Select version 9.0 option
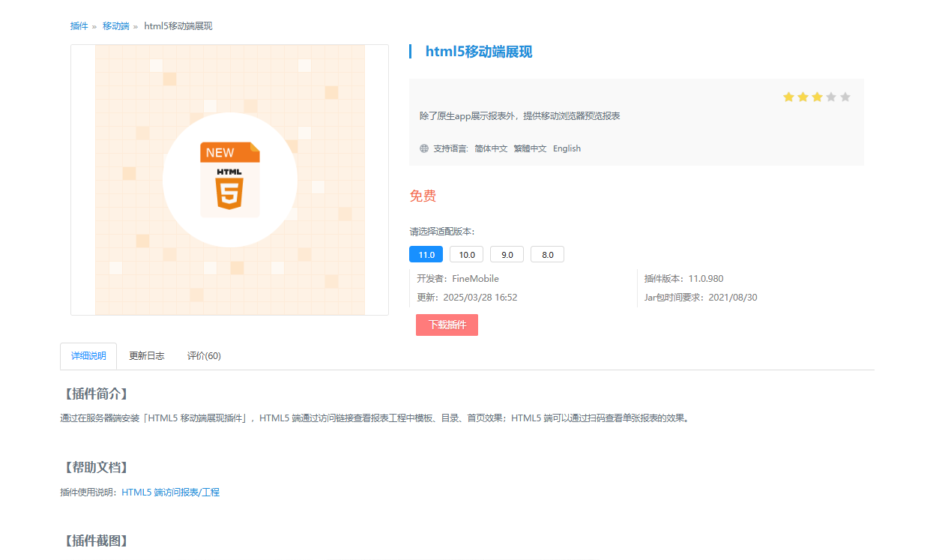This screenshot has width=951, height=560. [x=507, y=254]
